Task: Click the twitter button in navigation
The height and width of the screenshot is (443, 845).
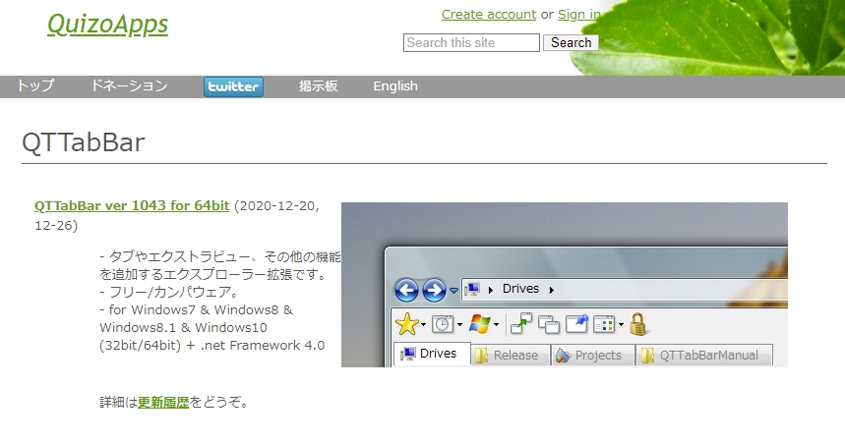Action: click(x=233, y=86)
